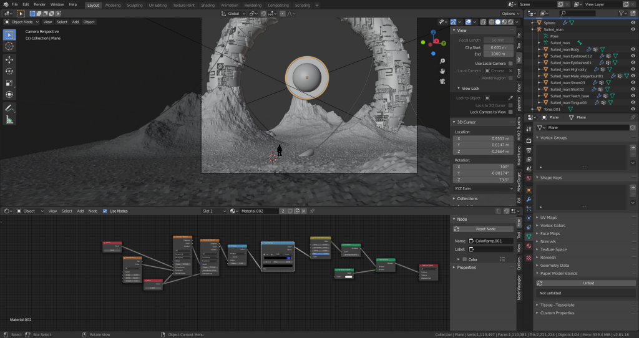The height and width of the screenshot is (338, 639).
Task: Click the snap magnet icon in header
Action: (x=264, y=14)
